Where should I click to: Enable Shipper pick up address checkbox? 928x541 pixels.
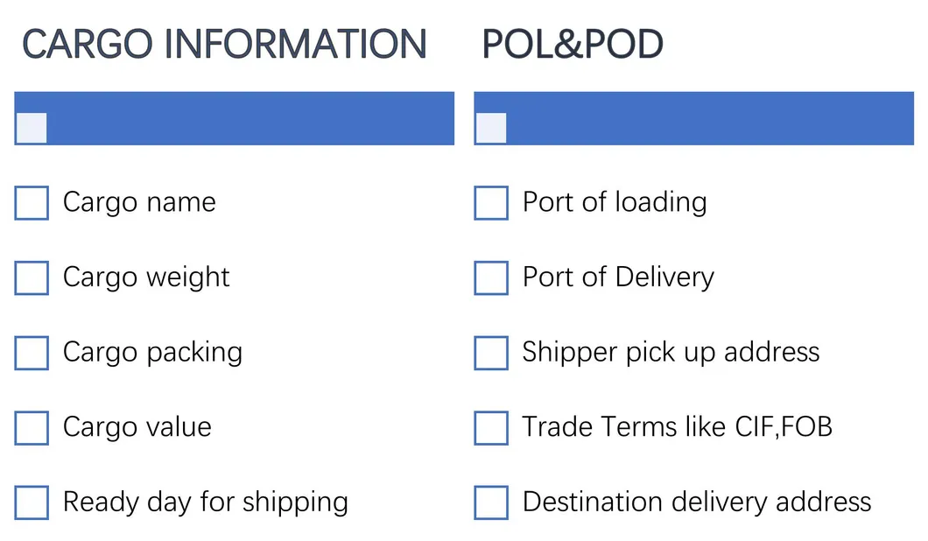(490, 353)
